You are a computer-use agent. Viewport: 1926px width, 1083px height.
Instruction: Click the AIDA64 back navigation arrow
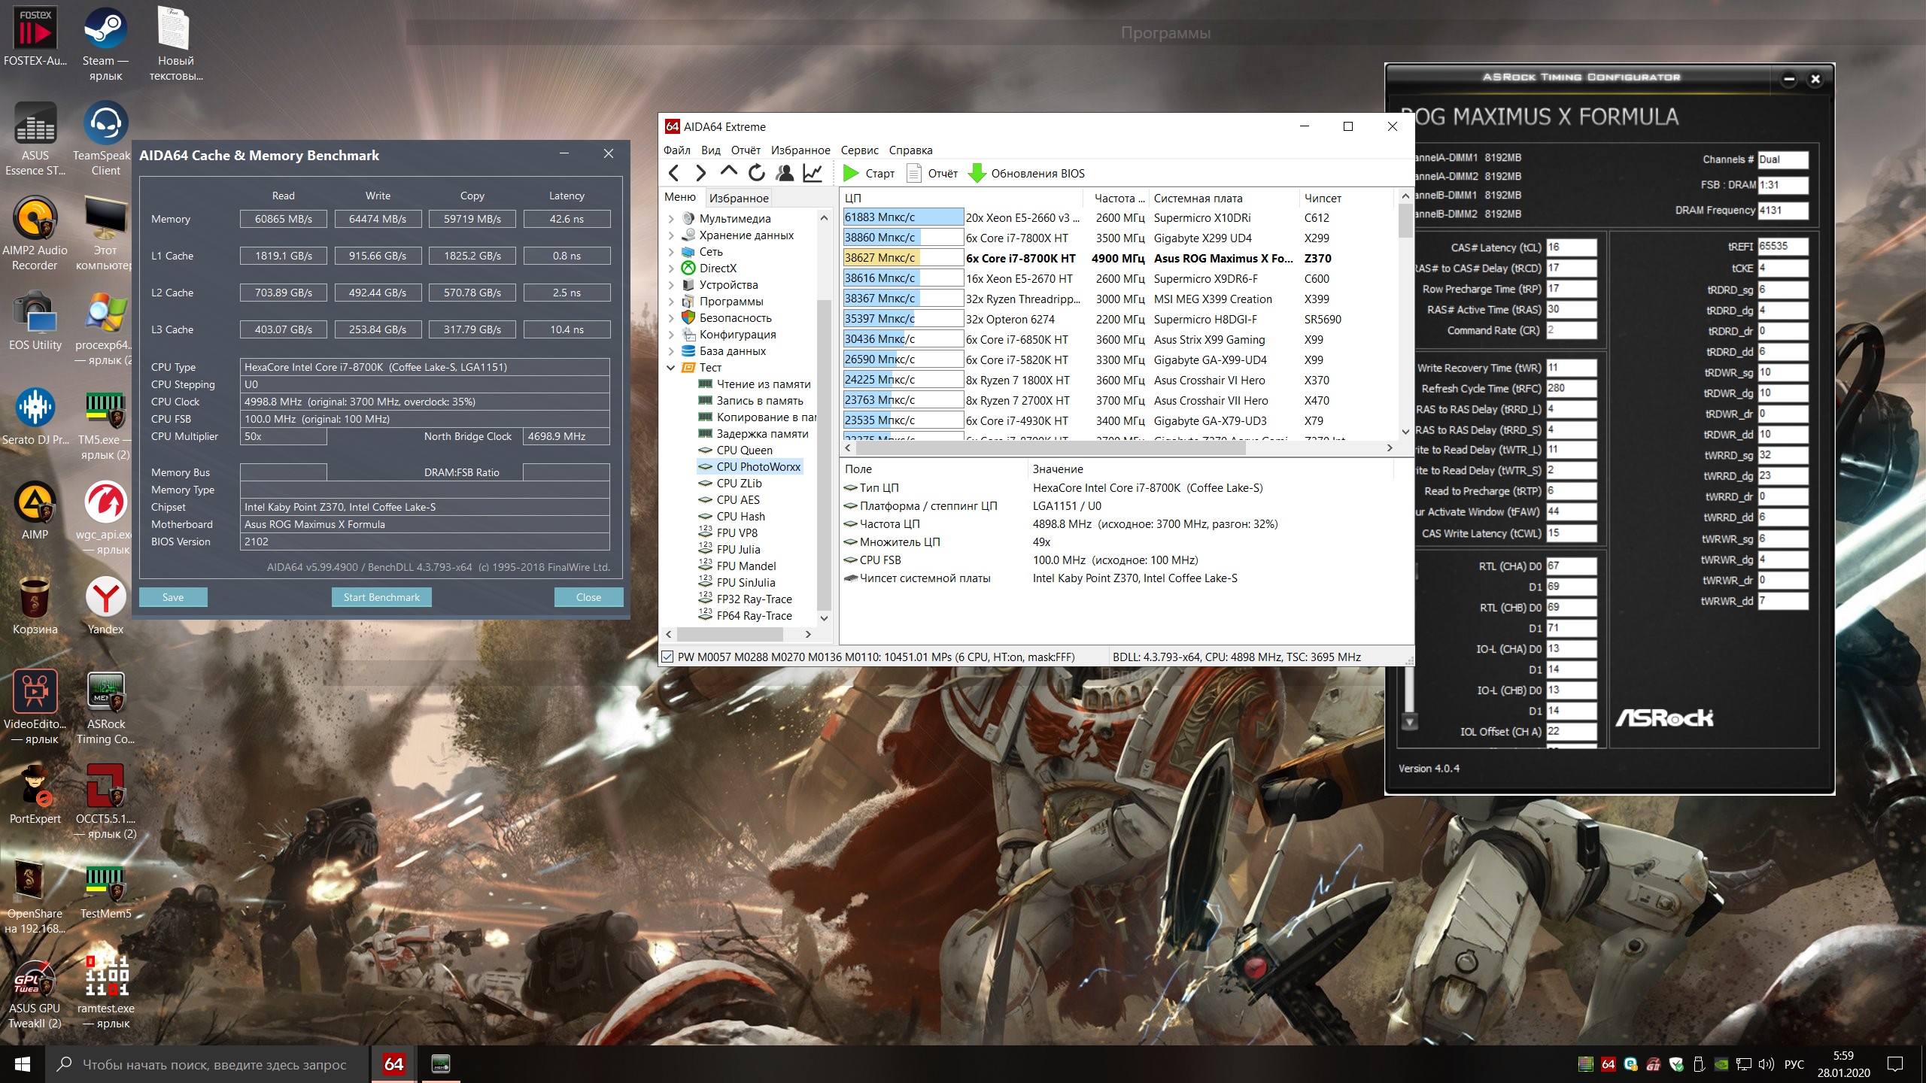click(x=674, y=174)
